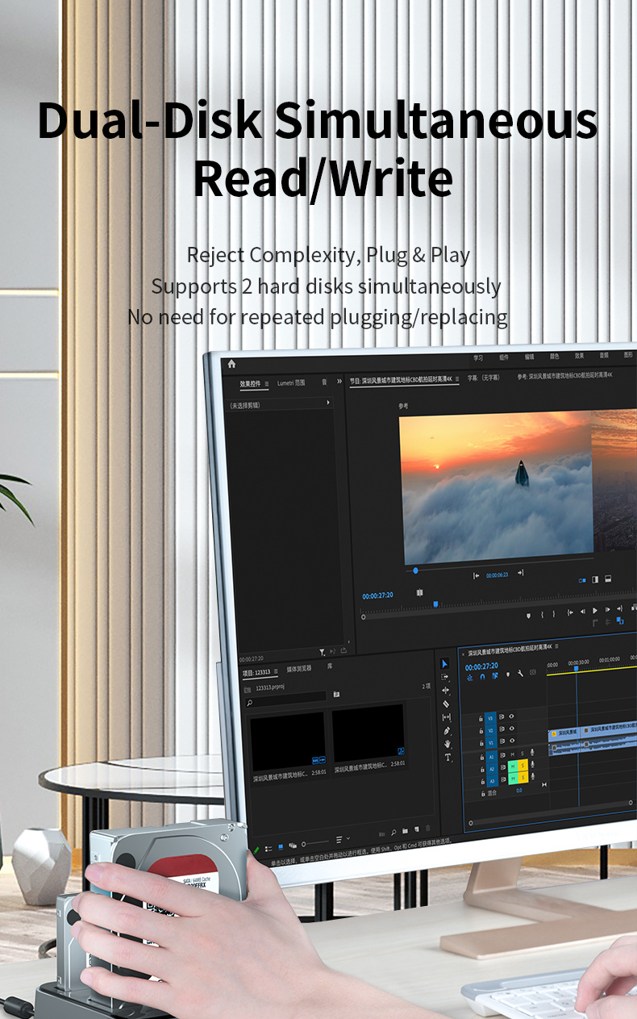
Task: Select the Track Select Forward tool
Action: tap(445, 677)
